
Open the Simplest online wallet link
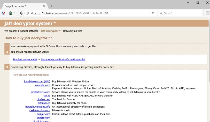coord(25,60)
